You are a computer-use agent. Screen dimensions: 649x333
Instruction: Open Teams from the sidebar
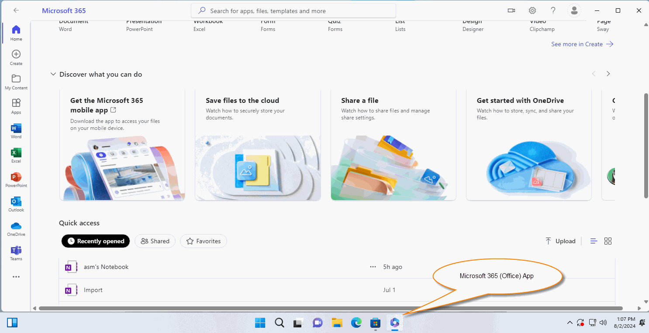pos(16,253)
